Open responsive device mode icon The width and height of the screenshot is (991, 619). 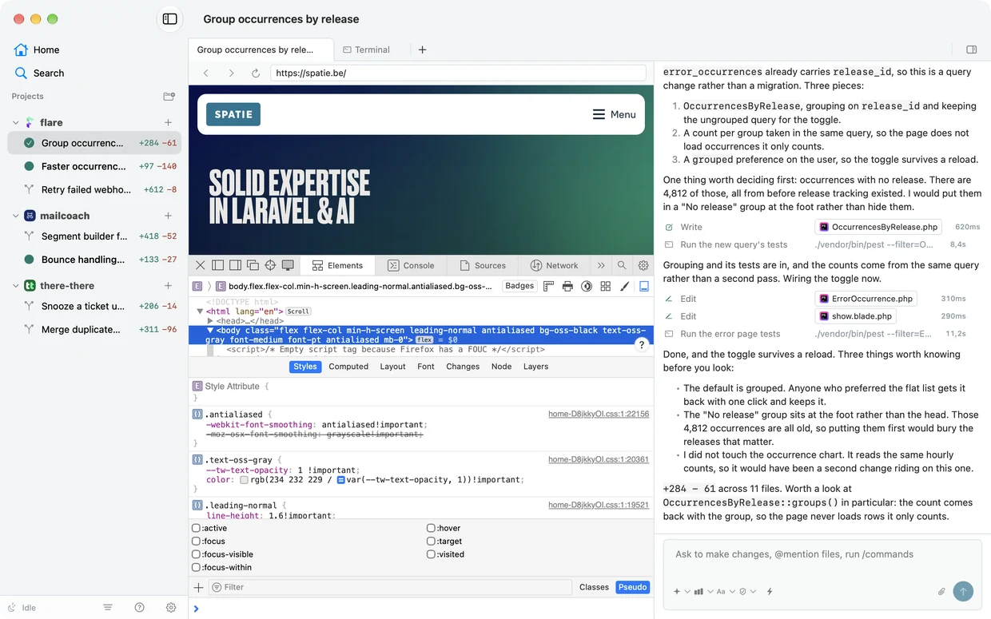(x=288, y=265)
